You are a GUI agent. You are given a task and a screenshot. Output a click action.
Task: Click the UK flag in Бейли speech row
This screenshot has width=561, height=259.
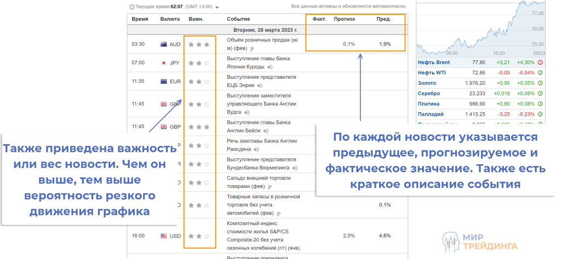tap(164, 126)
